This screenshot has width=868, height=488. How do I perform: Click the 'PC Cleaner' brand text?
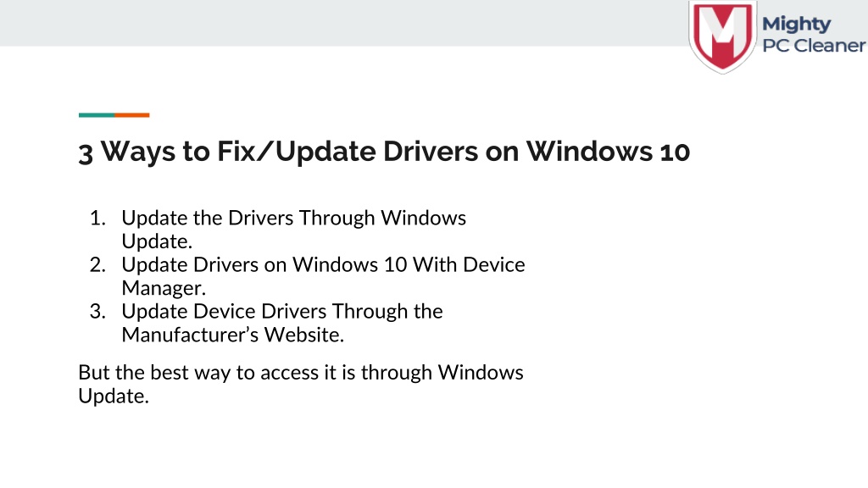point(813,46)
